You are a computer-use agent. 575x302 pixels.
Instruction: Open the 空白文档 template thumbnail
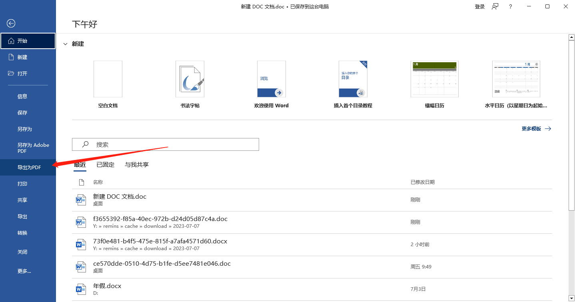click(x=108, y=79)
